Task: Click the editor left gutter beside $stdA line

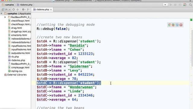Action: (x=33, y=41)
